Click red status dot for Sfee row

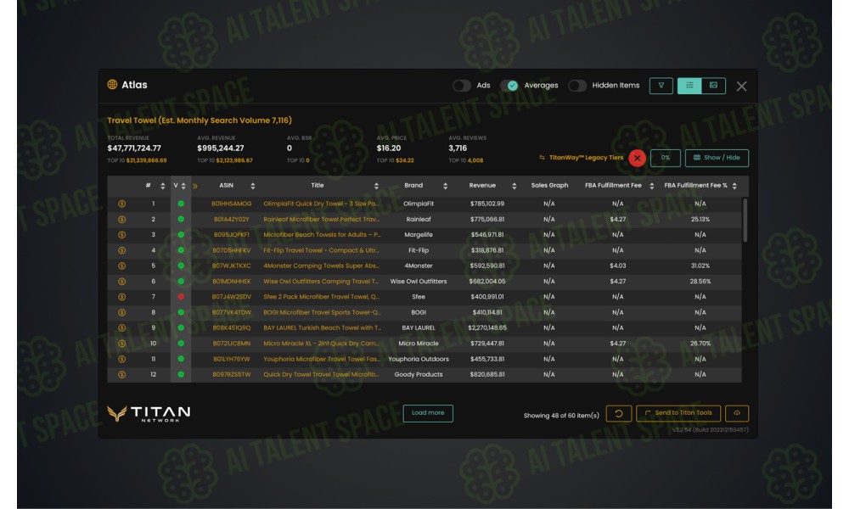[181, 296]
